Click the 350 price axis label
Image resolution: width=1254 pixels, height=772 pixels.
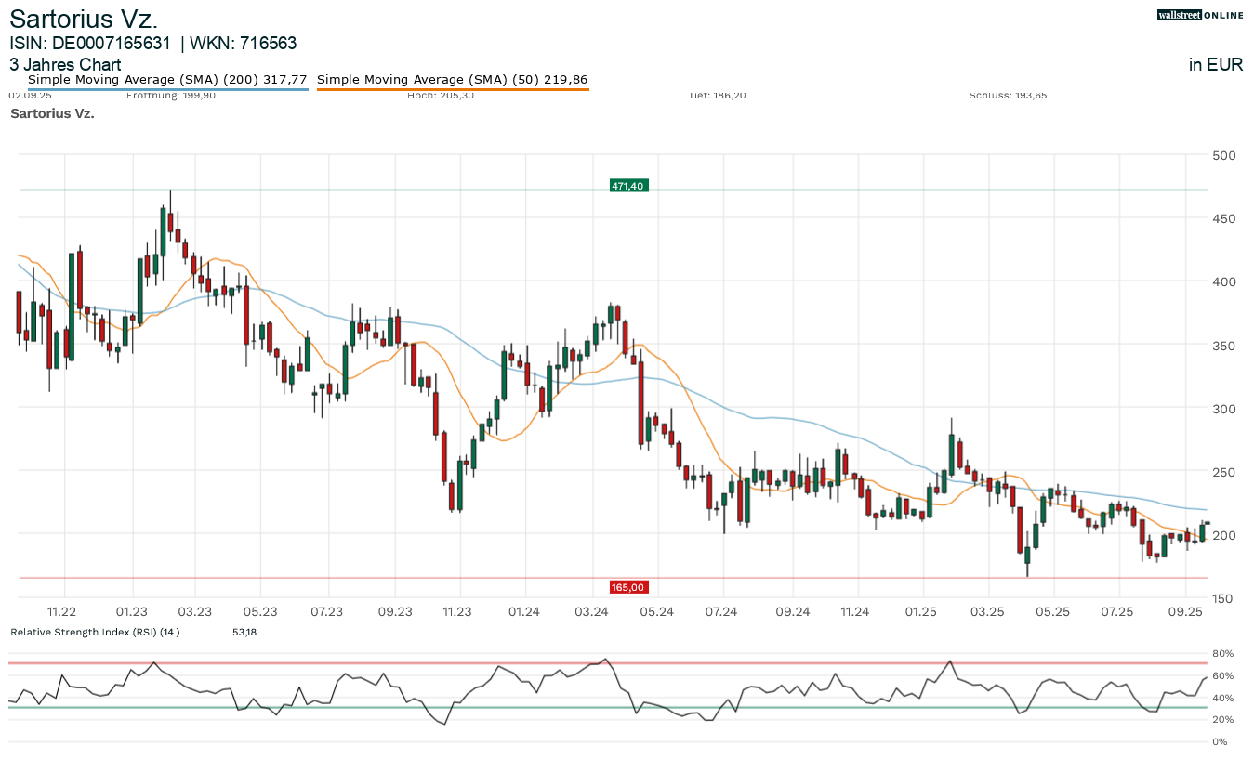[x=1224, y=346]
